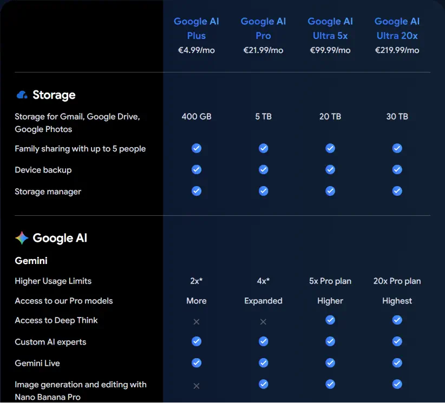Click Deep Think checkmark for Ultra 5x
The image size is (445, 403).
pos(330,320)
